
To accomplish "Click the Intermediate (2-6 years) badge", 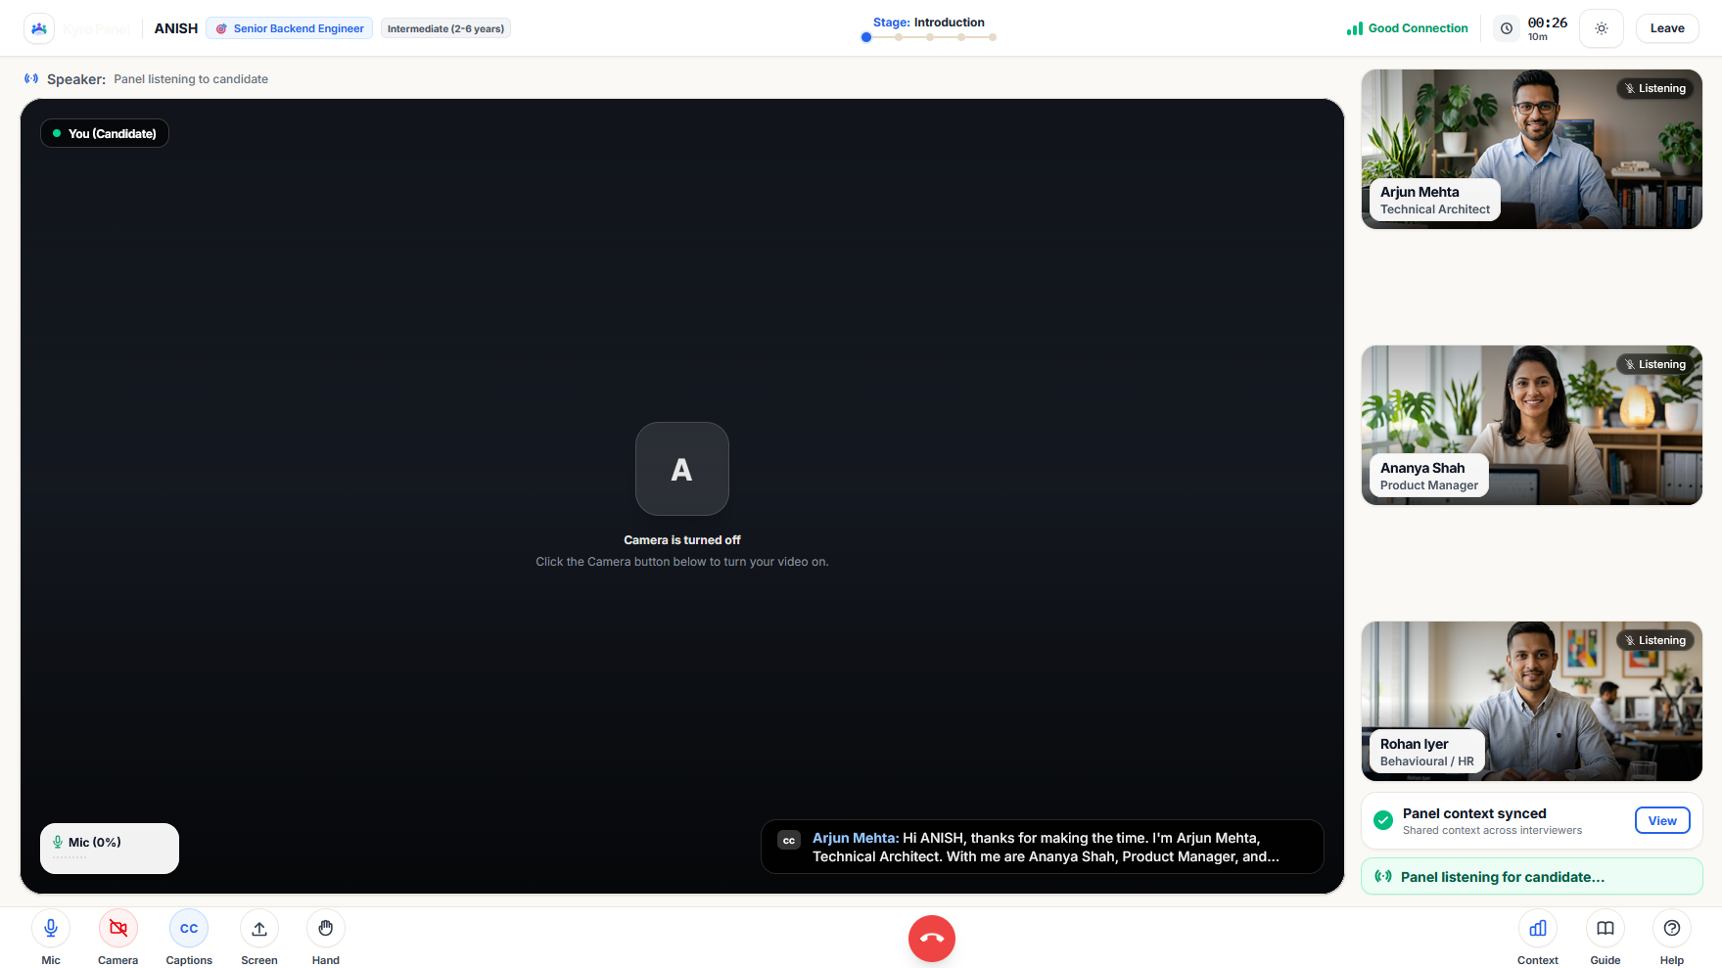I will point(445,28).
